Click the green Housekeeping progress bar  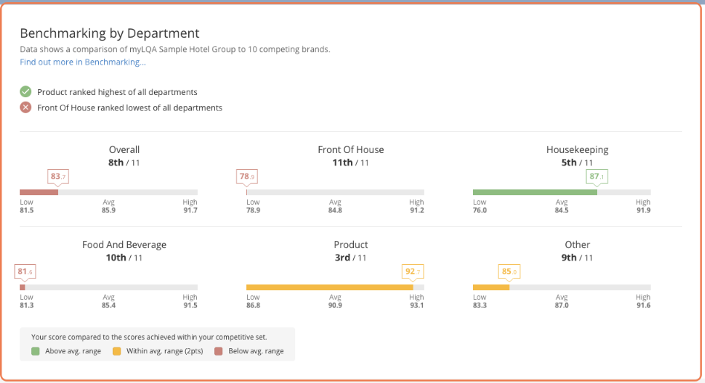[534, 192]
